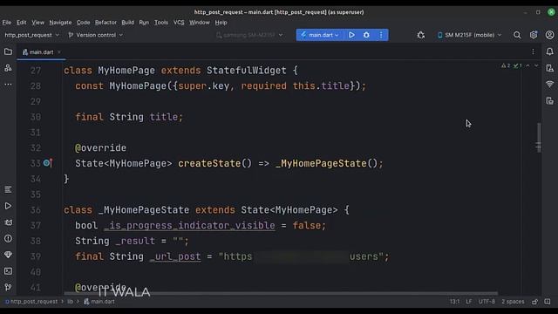This screenshot has height=314, width=558.
Task: Open the Notifications bell icon
Action: (x=550, y=52)
